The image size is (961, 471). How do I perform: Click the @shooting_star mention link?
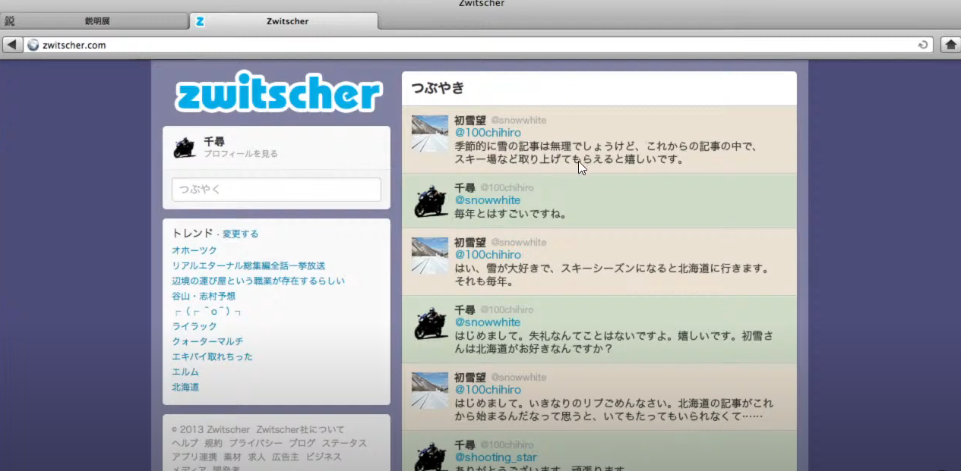pos(495,457)
